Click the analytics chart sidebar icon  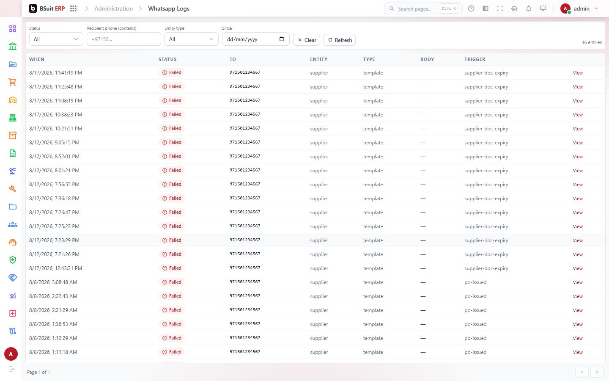(x=13, y=295)
